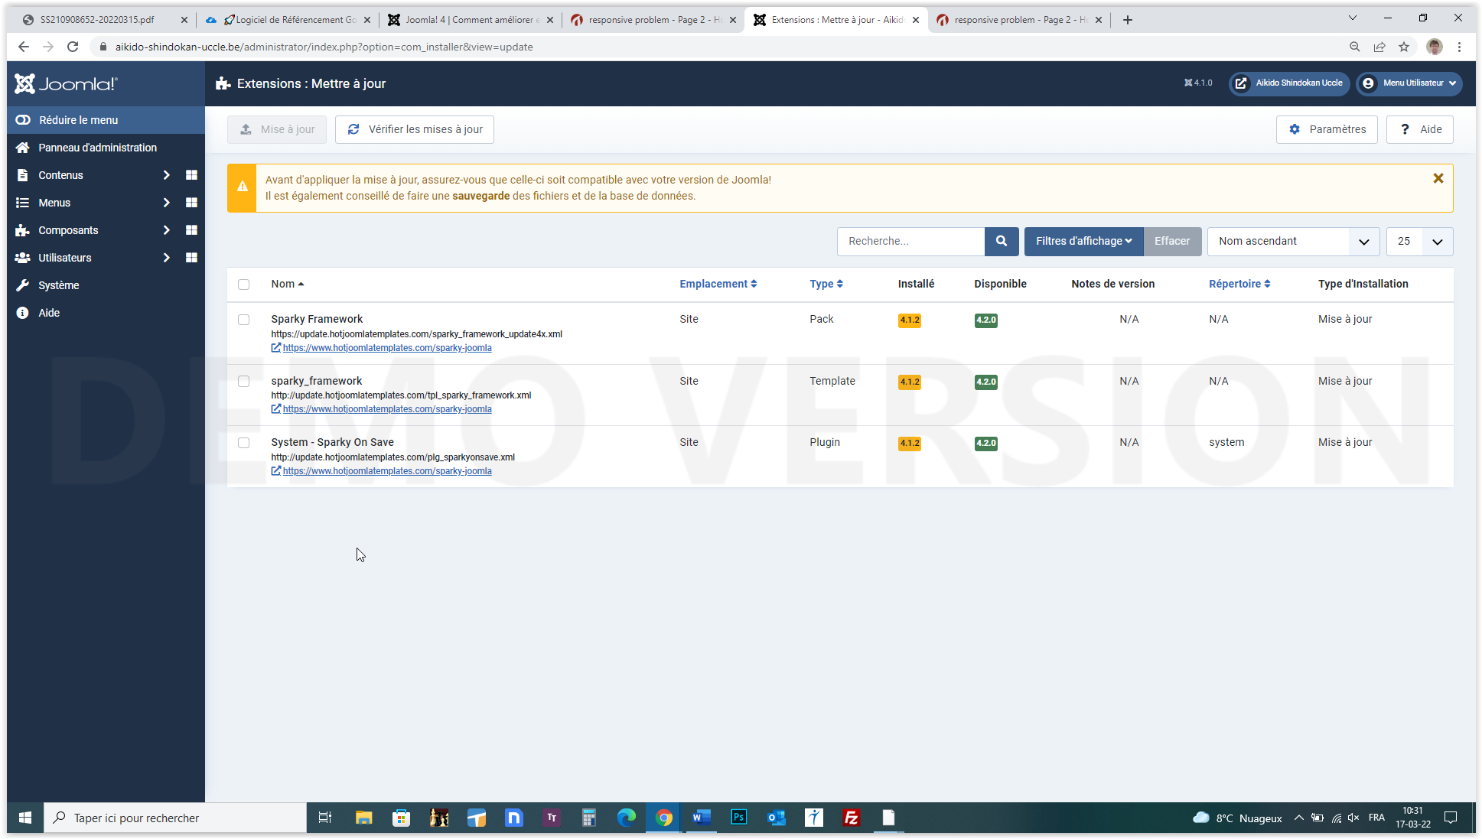Dismiss the warning alert with X
Image resolution: width=1482 pixels, height=839 pixels.
[1438, 178]
